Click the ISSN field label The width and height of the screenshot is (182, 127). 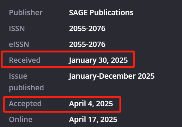[x=17, y=29]
